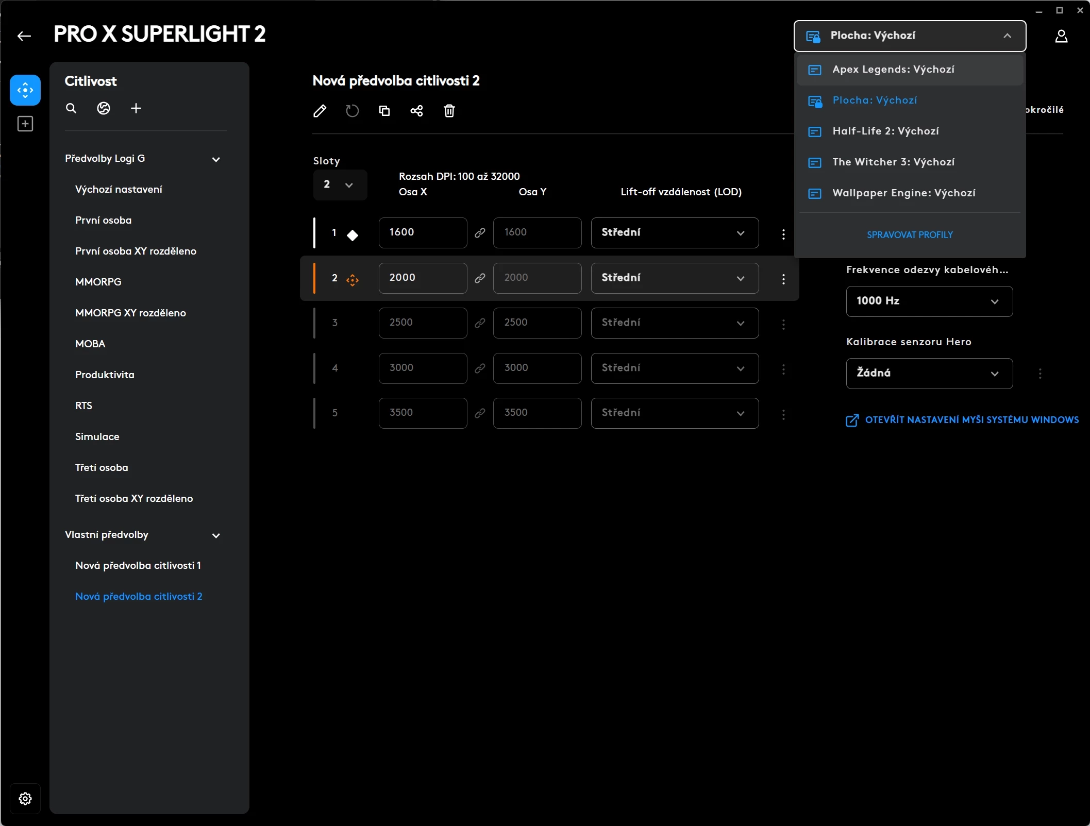Screen dimensions: 1090x826
Task: Open LOD dropdown for slot 2
Action: 675,278
